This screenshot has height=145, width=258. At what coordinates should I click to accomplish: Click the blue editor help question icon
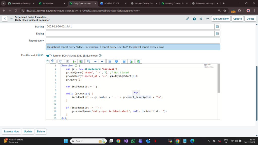[x=116, y=61]
